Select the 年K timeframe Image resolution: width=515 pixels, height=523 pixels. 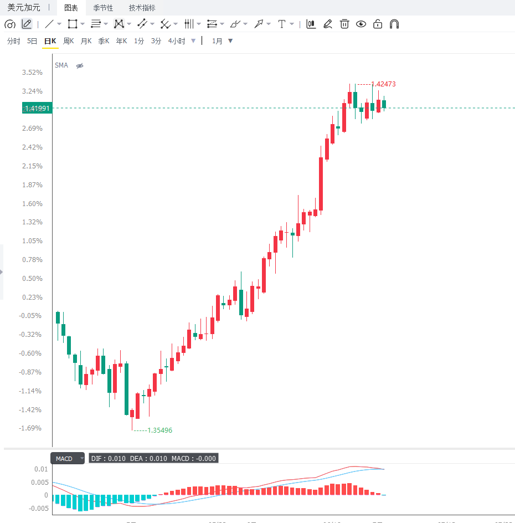pos(121,41)
